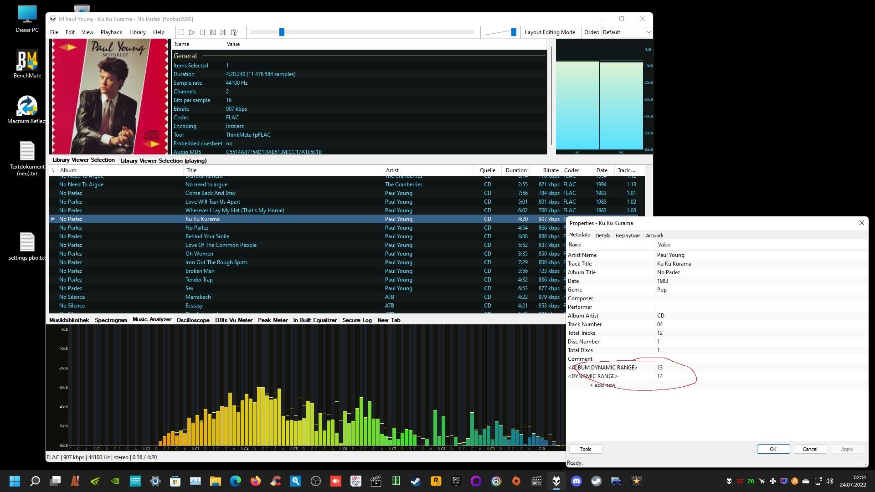Open Artwork tab in Properties dialog
This screenshot has height=492, width=875.
point(654,236)
